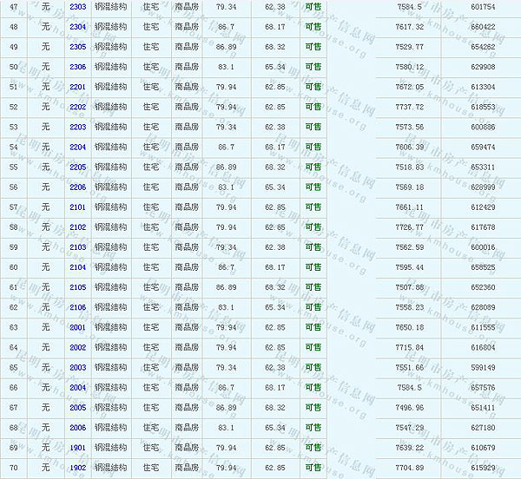The image size is (521, 479).
Task: Click room 2105 link
Action: click(x=77, y=287)
